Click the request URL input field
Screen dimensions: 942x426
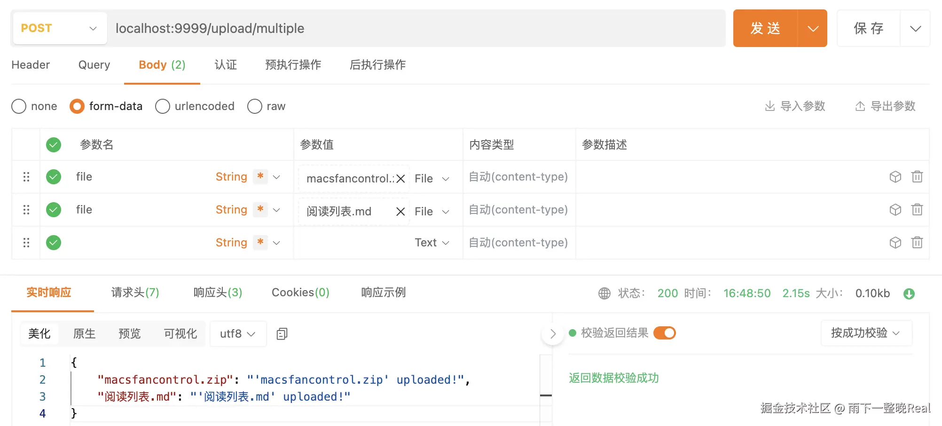[414, 28]
